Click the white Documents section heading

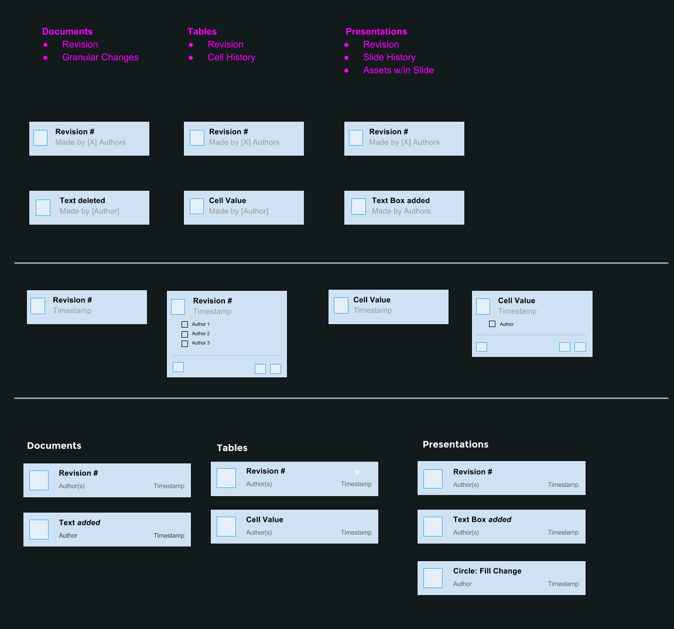[54, 445]
